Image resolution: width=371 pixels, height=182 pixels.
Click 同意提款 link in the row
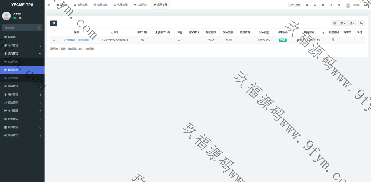coord(84,40)
